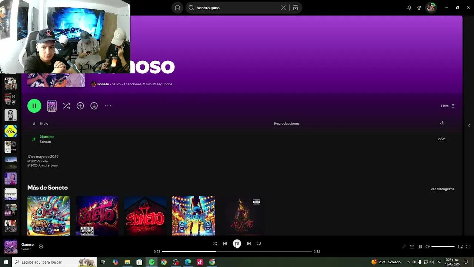Screen dimensions: 474x267
Task: Click the now-playing equalizer icon beside Ganoso
Action: tap(34, 139)
